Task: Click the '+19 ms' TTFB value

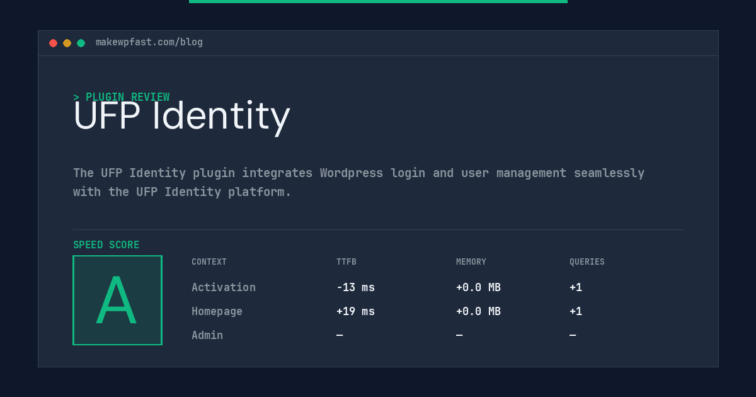Action: tap(355, 311)
